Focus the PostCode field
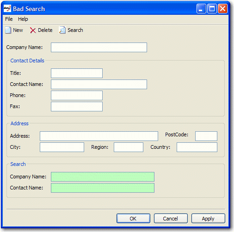The image size is (234, 232). coord(206,136)
